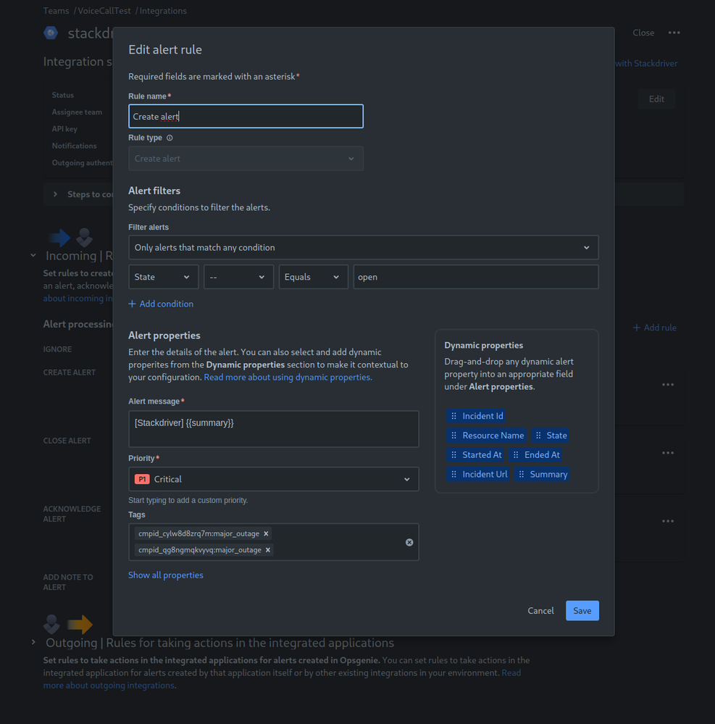Click the 'CREATE ALERT' rule category label
Image resolution: width=715 pixels, height=724 pixels.
click(x=70, y=373)
